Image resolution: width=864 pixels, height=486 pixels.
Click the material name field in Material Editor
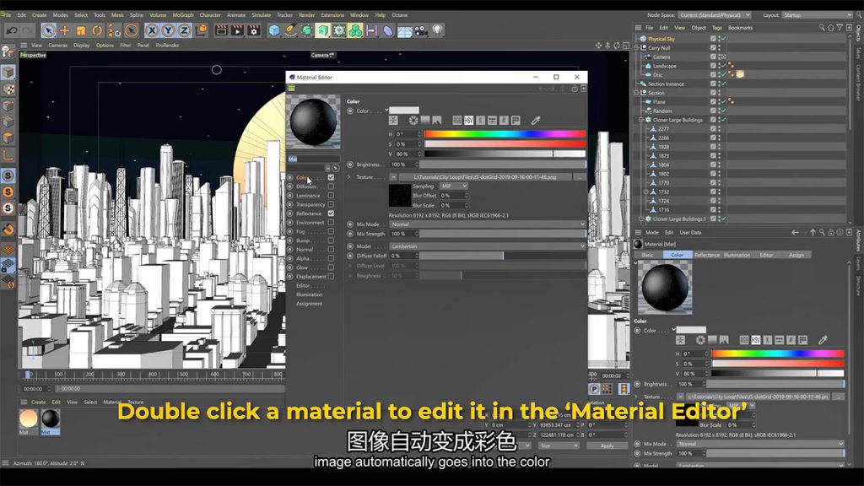pos(314,159)
